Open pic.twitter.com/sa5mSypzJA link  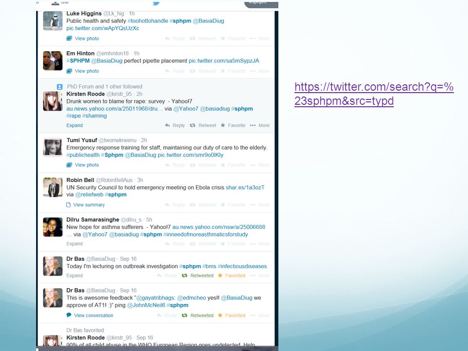click(224, 61)
